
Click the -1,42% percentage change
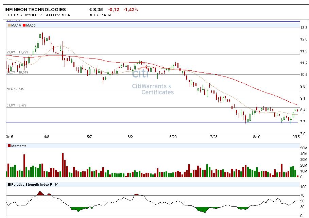[x=131, y=10]
